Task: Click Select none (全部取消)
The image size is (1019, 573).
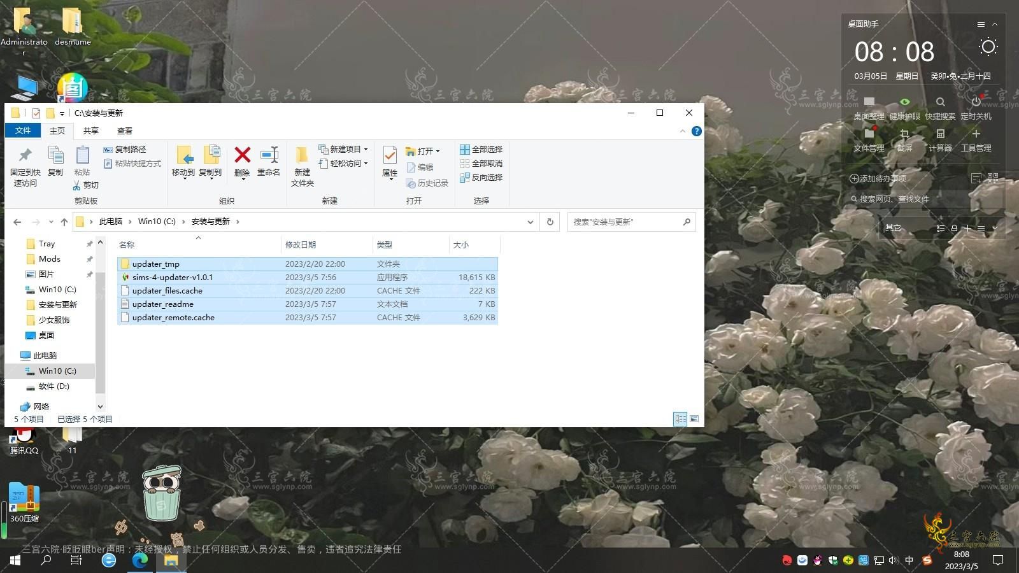Action: (481, 163)
